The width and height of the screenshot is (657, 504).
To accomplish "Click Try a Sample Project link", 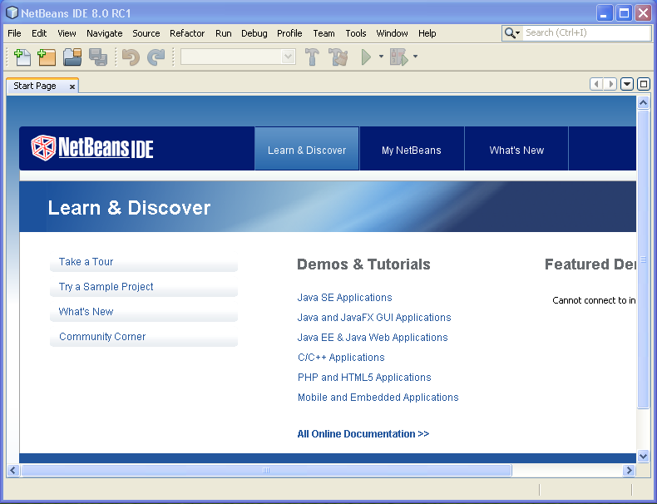I will click(x=106, y=287).
